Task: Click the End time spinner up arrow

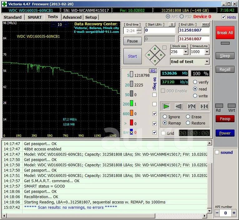Action: click(x=139, y=29)
